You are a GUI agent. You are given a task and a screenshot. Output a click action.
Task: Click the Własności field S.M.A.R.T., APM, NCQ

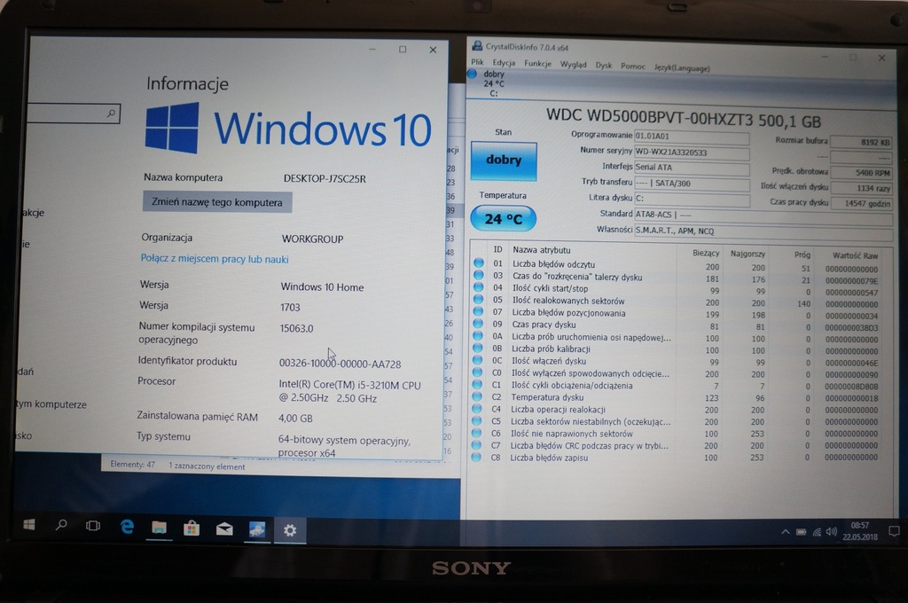coord(763,231)
